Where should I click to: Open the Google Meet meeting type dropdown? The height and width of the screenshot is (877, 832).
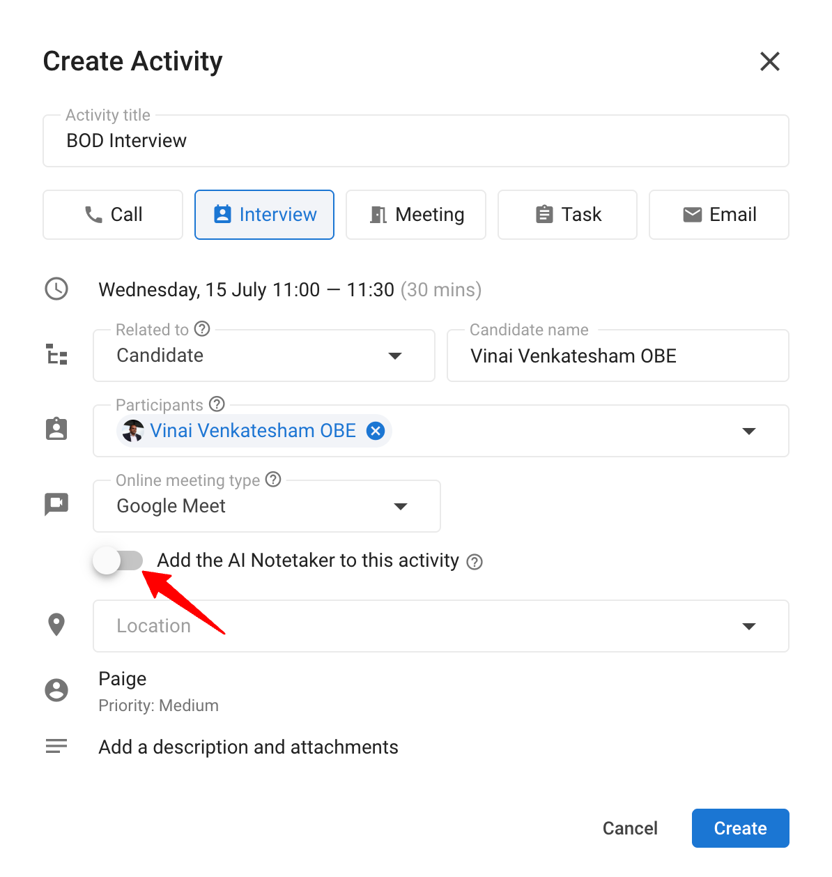point(267,506)
